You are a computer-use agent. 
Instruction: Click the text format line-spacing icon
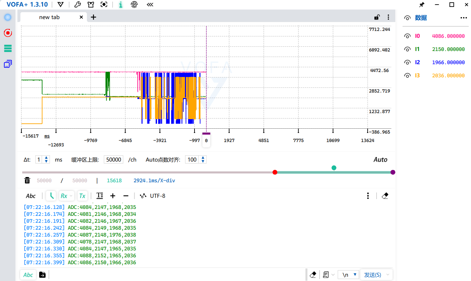tap(100, 196)
